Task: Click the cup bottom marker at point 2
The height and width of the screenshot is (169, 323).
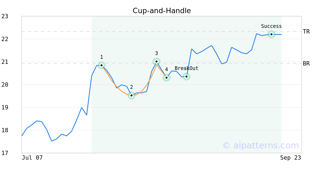Action: [131, 95]
